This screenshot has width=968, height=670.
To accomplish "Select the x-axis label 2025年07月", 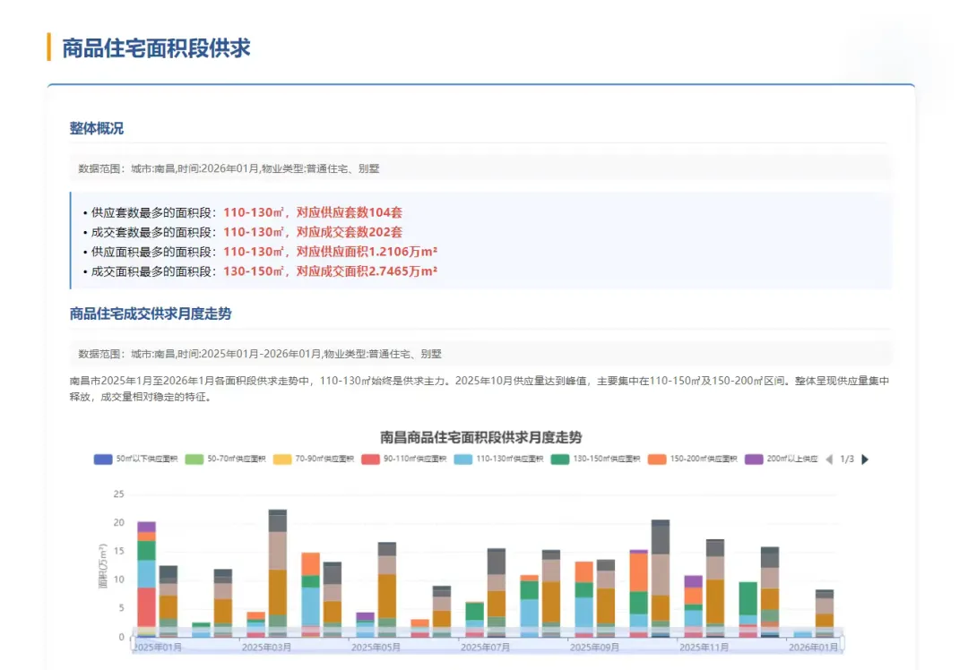I will (485, 648).
